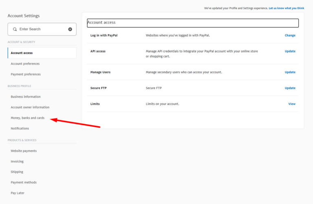Open Payment preferences in sidebar

tap(26, 74)
